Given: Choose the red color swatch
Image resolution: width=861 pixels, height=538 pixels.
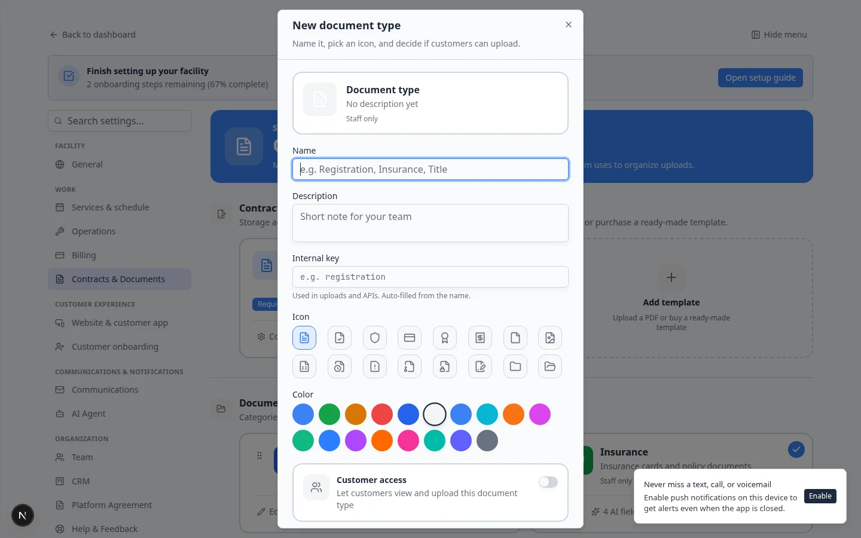Looking at the screenshot, I should click(x=382, y=414).
